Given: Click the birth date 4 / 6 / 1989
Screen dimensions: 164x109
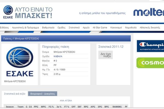Looking at the screenshot, I should pyautogui.click(x=59, y=69).
